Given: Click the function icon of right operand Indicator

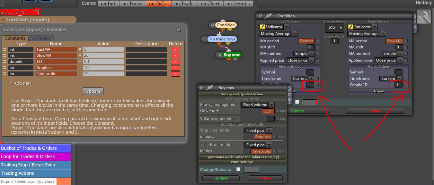Looking at the screenshot, I should 350,27.
